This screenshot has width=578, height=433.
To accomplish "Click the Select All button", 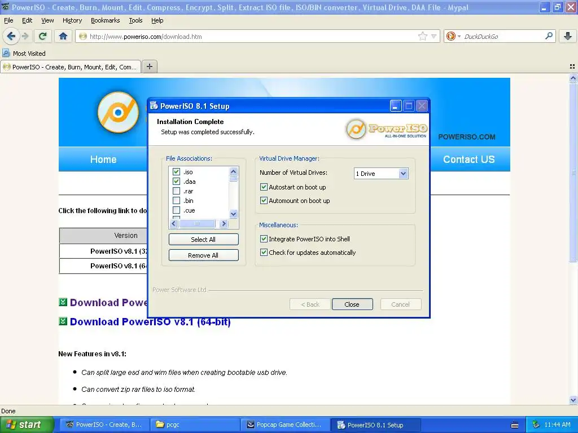I will pyautogui.click(x=203, y=239).
